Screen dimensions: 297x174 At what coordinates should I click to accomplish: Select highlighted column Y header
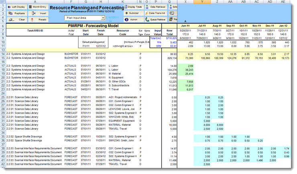tap(202, 2)
